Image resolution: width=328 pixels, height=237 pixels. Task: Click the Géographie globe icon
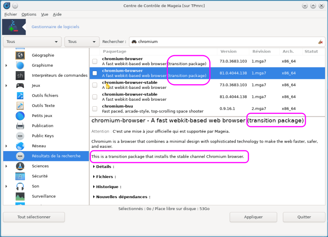20,55
